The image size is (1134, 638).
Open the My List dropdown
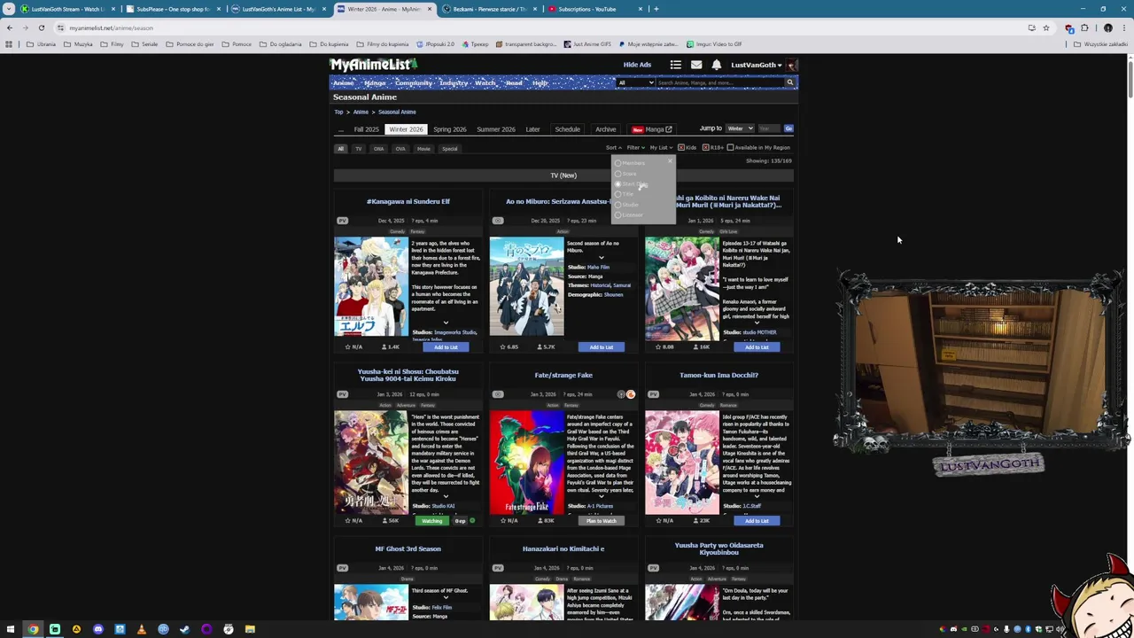[661, 148]
